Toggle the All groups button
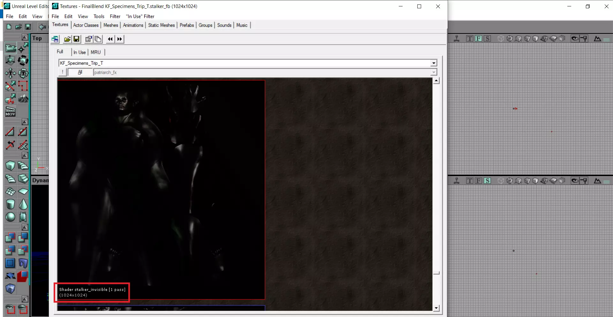 point(80,72)
